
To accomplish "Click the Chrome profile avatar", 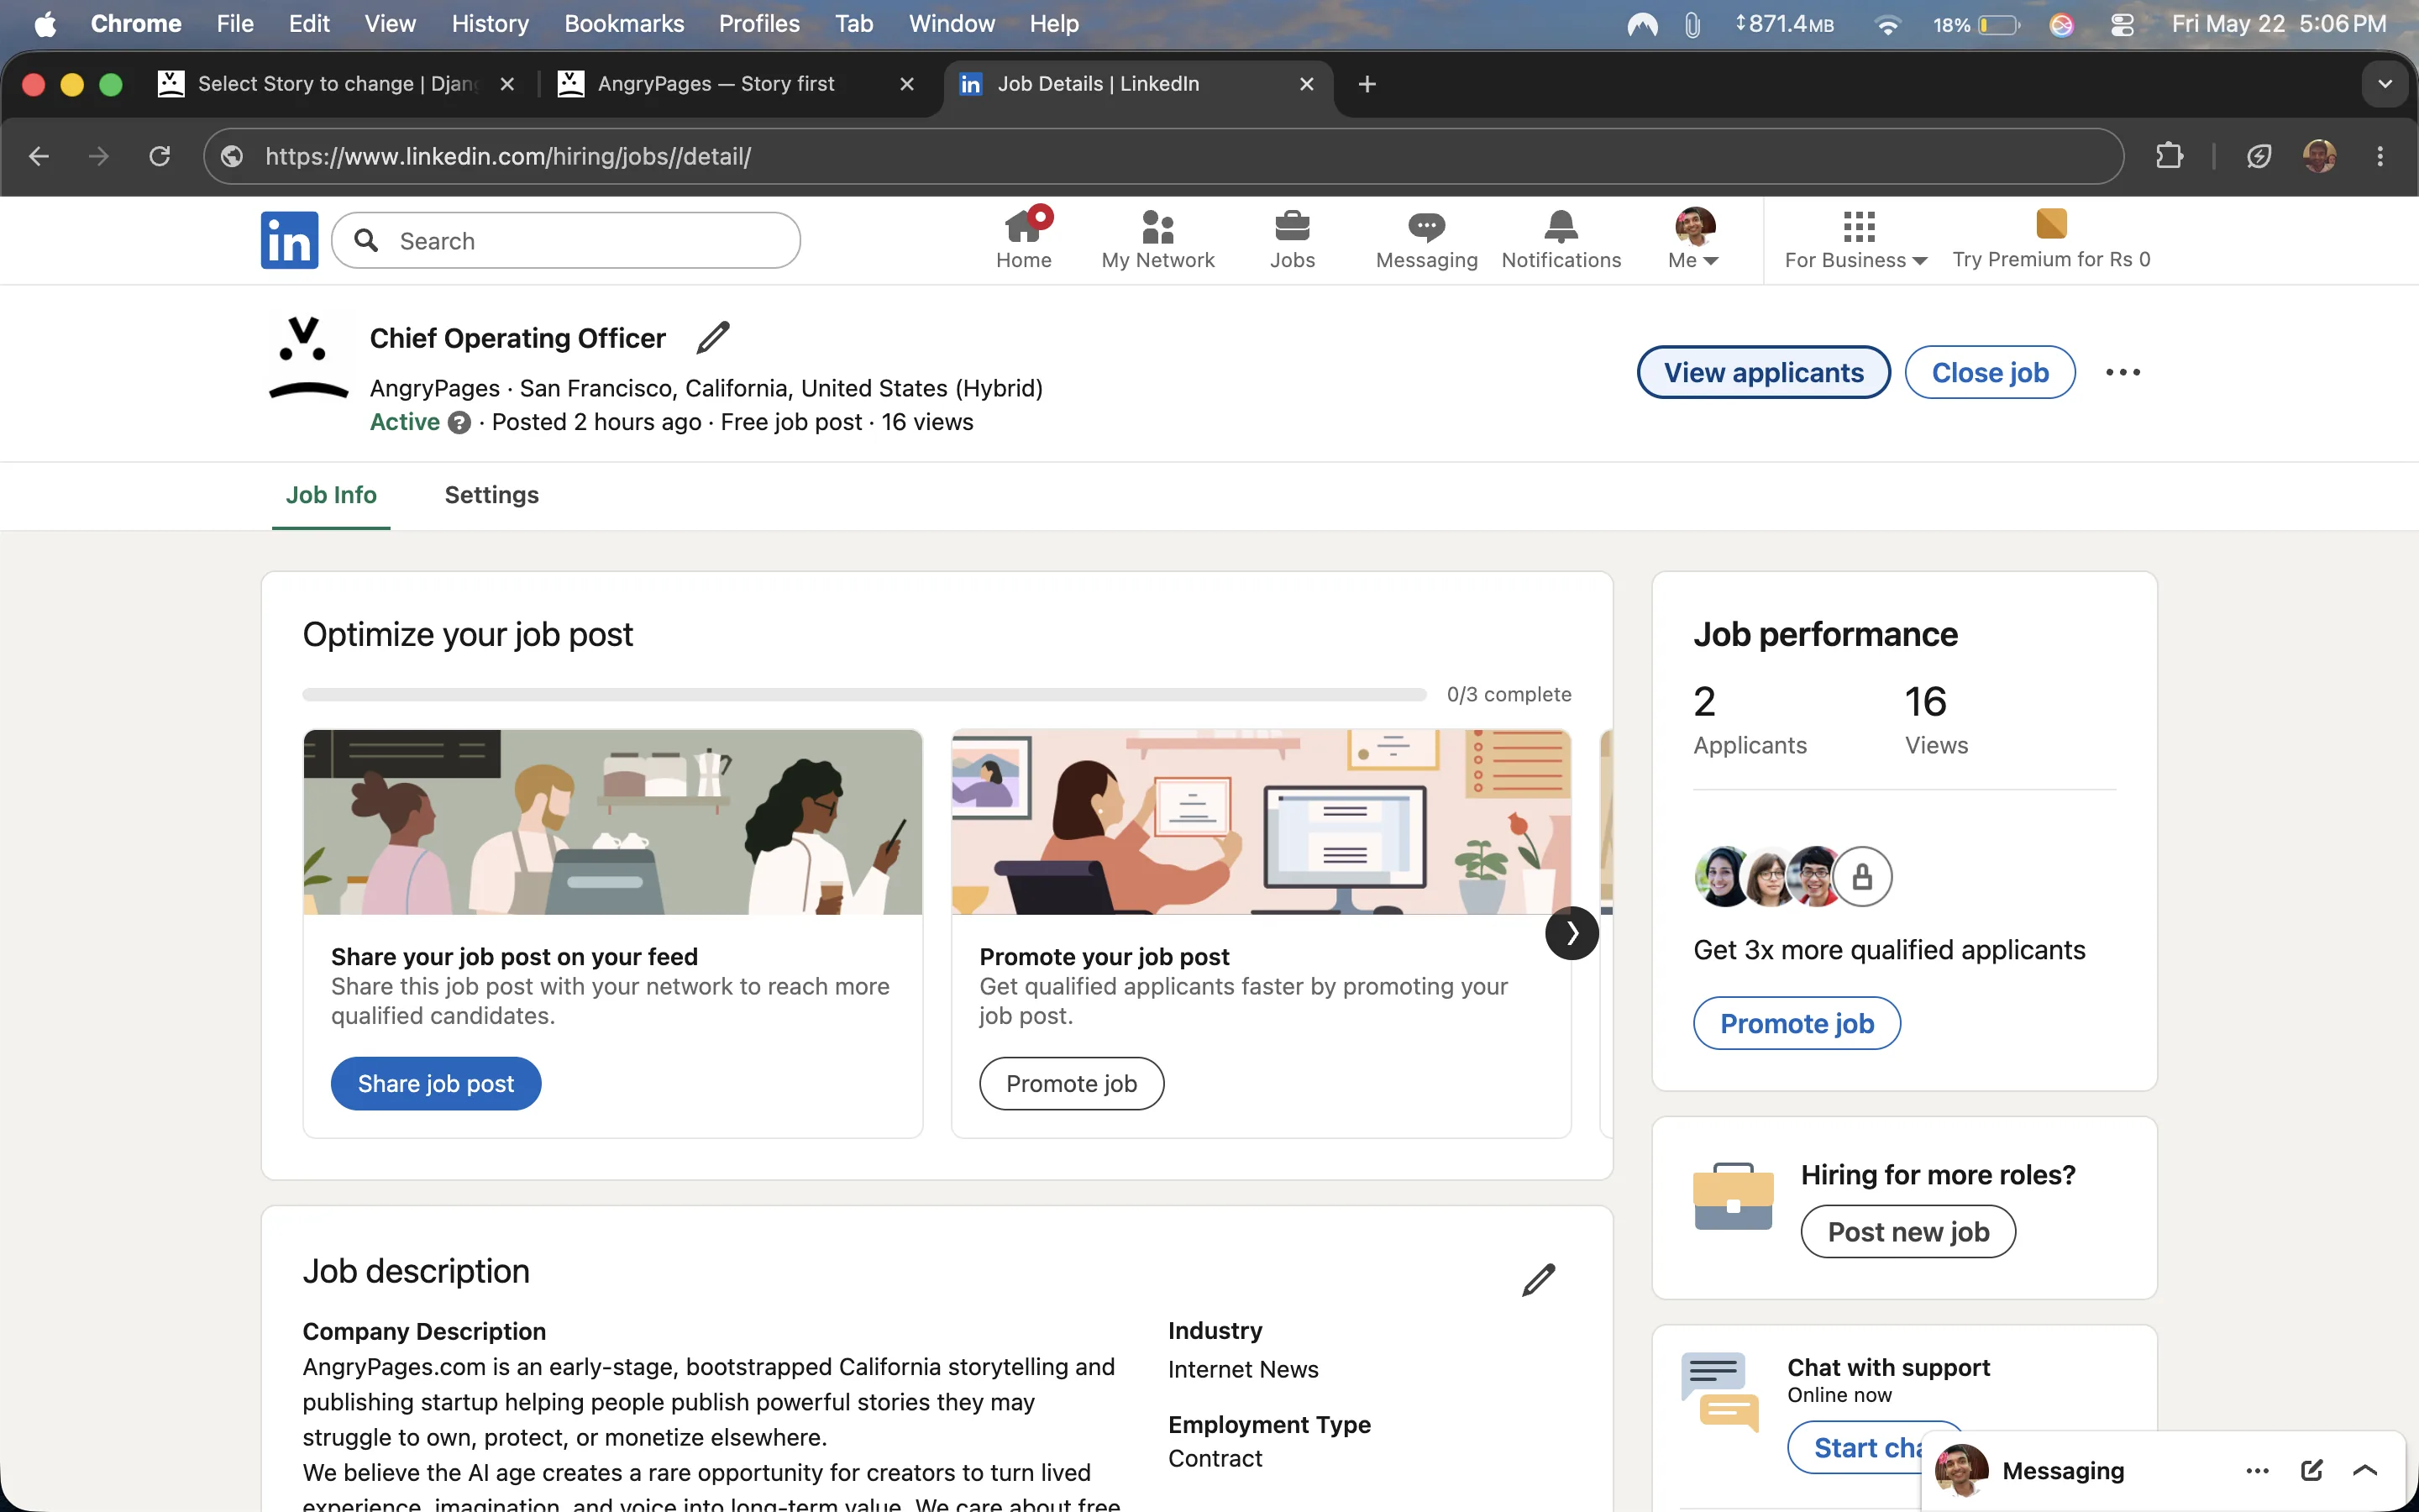I will (x=2319, y=156).
